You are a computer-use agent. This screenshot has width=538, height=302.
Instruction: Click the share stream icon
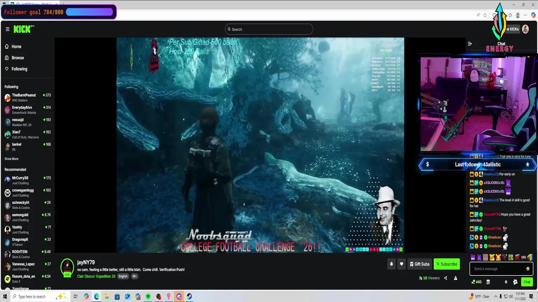pos(446,278)
